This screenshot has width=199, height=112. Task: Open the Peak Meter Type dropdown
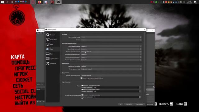(111, 69)
